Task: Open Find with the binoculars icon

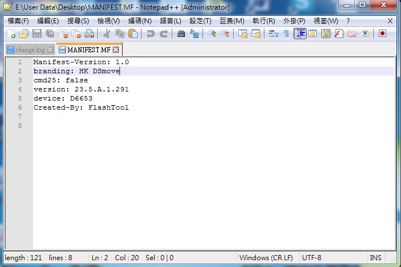Action: click(x=181, y=34)
